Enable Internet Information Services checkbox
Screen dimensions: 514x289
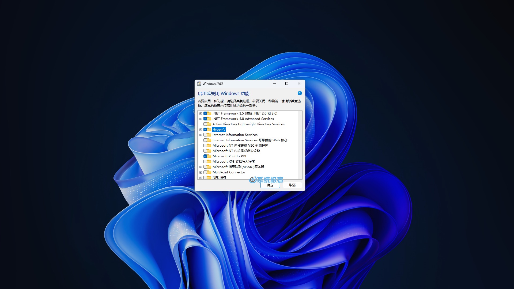click(205, 135)
